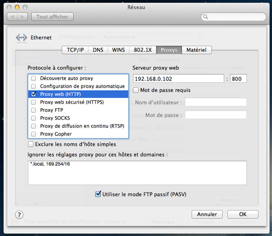Click the Ethernet interface icon
272x236 pixels.
(x=21, y=37)
